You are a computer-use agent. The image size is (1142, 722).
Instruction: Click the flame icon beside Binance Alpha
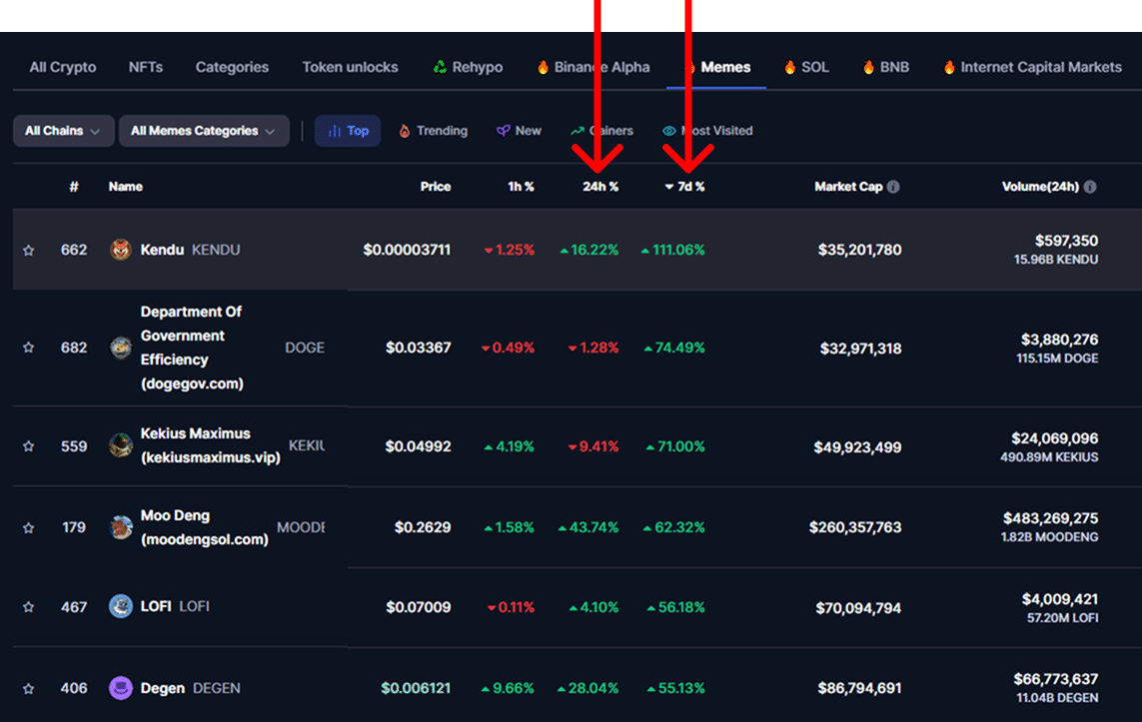pos(543,67)
